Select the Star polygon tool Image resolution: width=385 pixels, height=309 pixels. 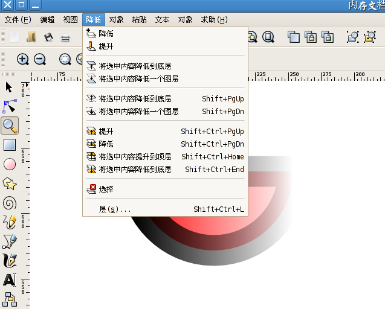point(10,183)
